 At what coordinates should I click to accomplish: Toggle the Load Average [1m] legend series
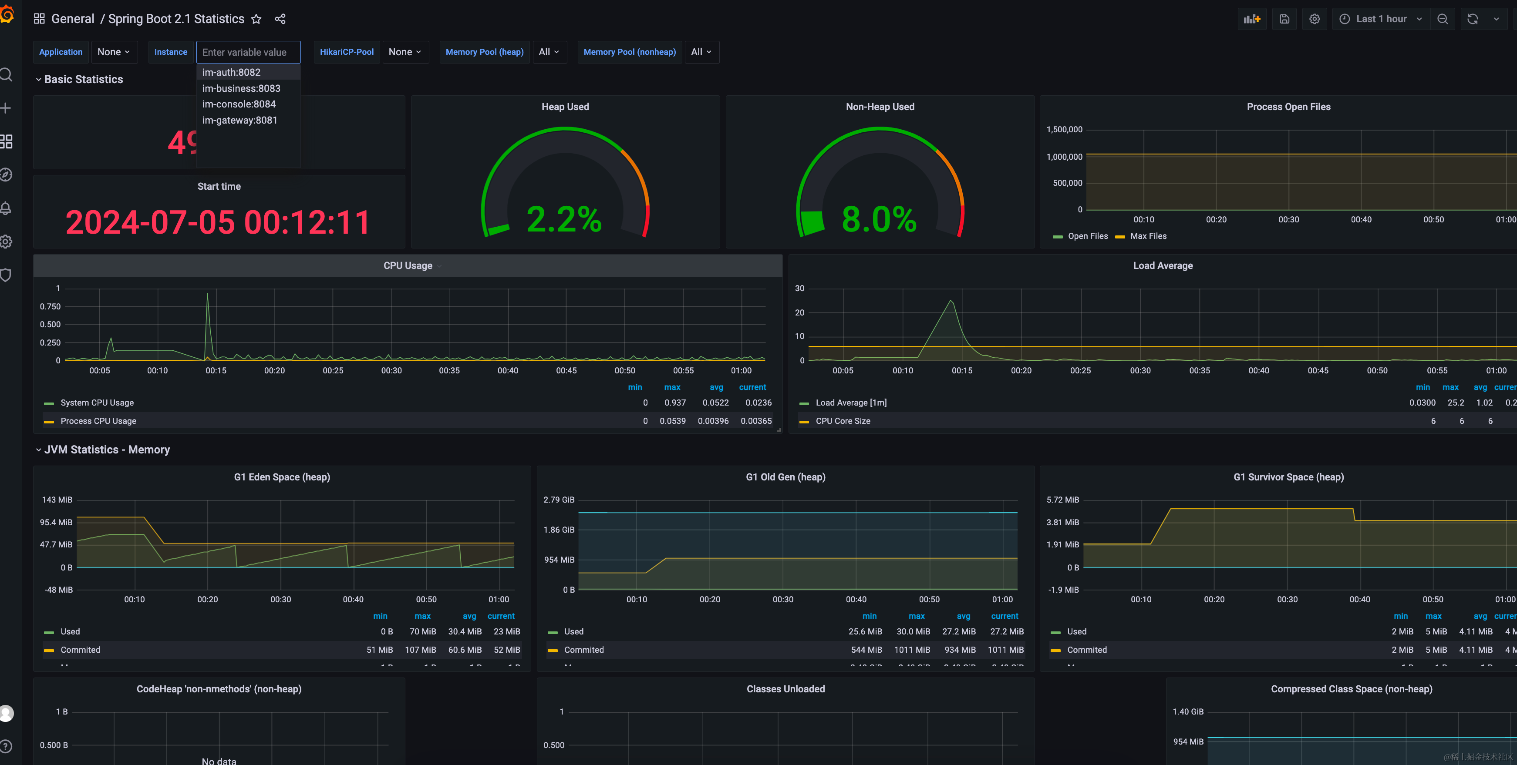(x=851, y=403)
